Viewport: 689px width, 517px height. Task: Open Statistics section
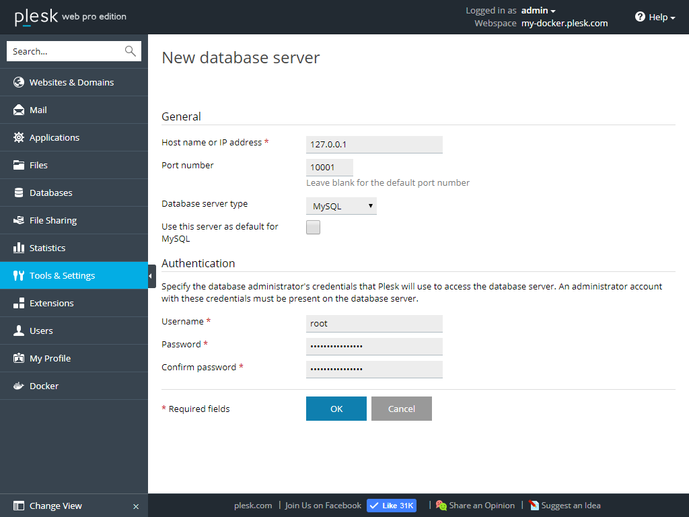click(x=74, y=248)
